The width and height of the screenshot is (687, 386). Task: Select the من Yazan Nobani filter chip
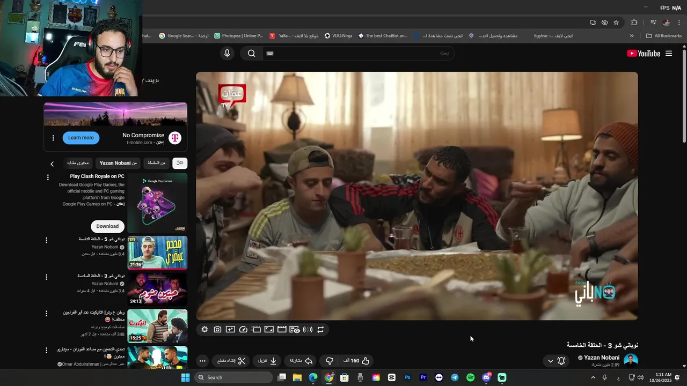tap(118, 163)
